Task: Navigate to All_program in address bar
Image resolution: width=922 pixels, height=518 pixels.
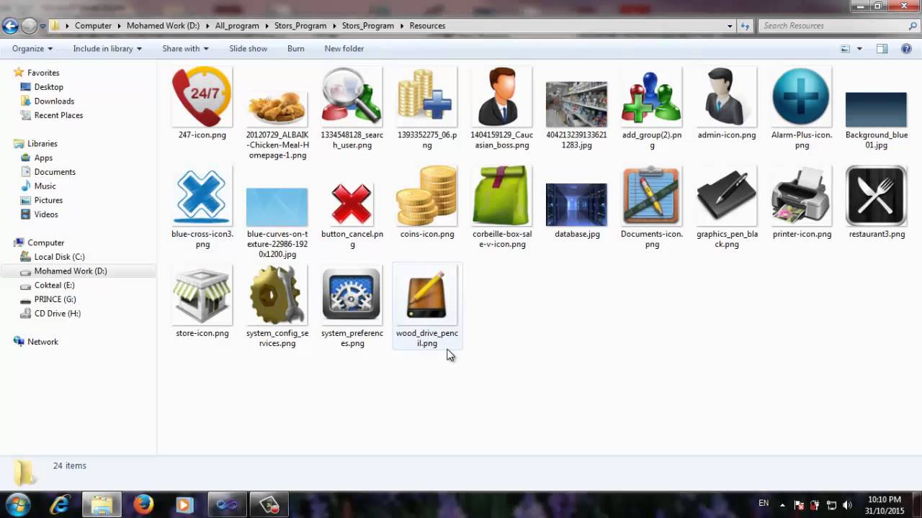Action: tap(236, 25)
